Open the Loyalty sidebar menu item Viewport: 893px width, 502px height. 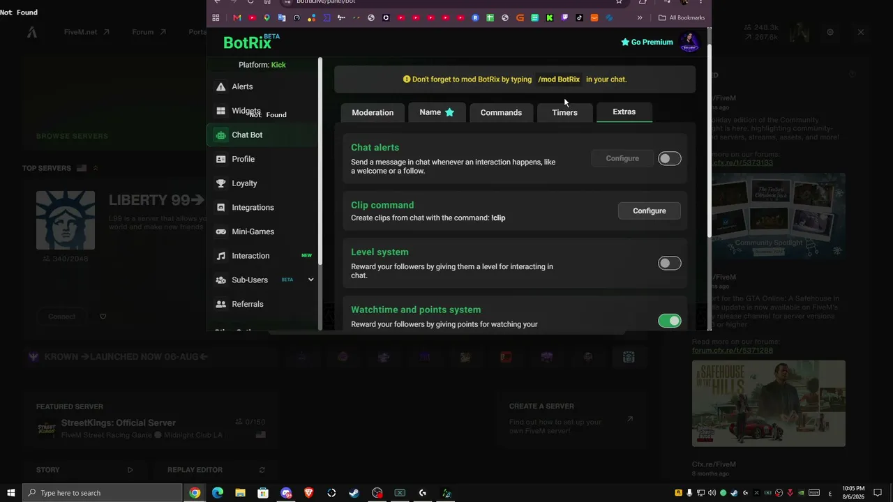tap(263, 183)
